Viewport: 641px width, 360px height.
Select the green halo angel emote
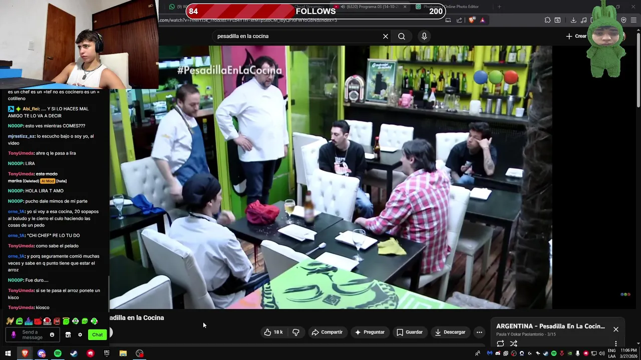coord(66,321)
